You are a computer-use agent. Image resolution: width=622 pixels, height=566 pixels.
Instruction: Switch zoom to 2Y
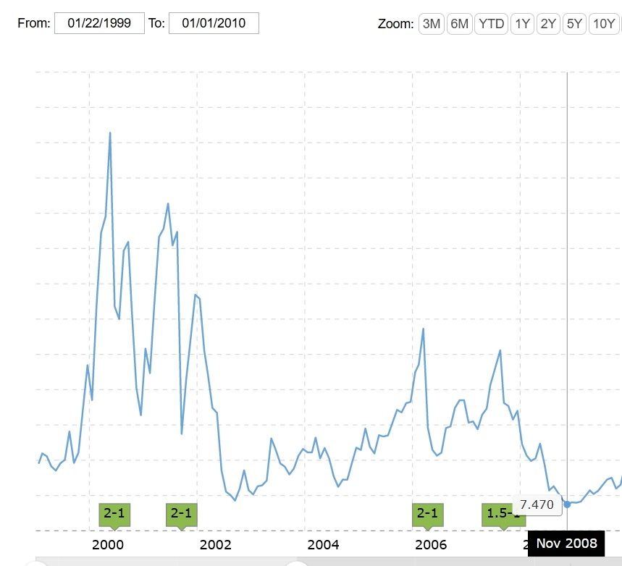(x=548, y=24)
